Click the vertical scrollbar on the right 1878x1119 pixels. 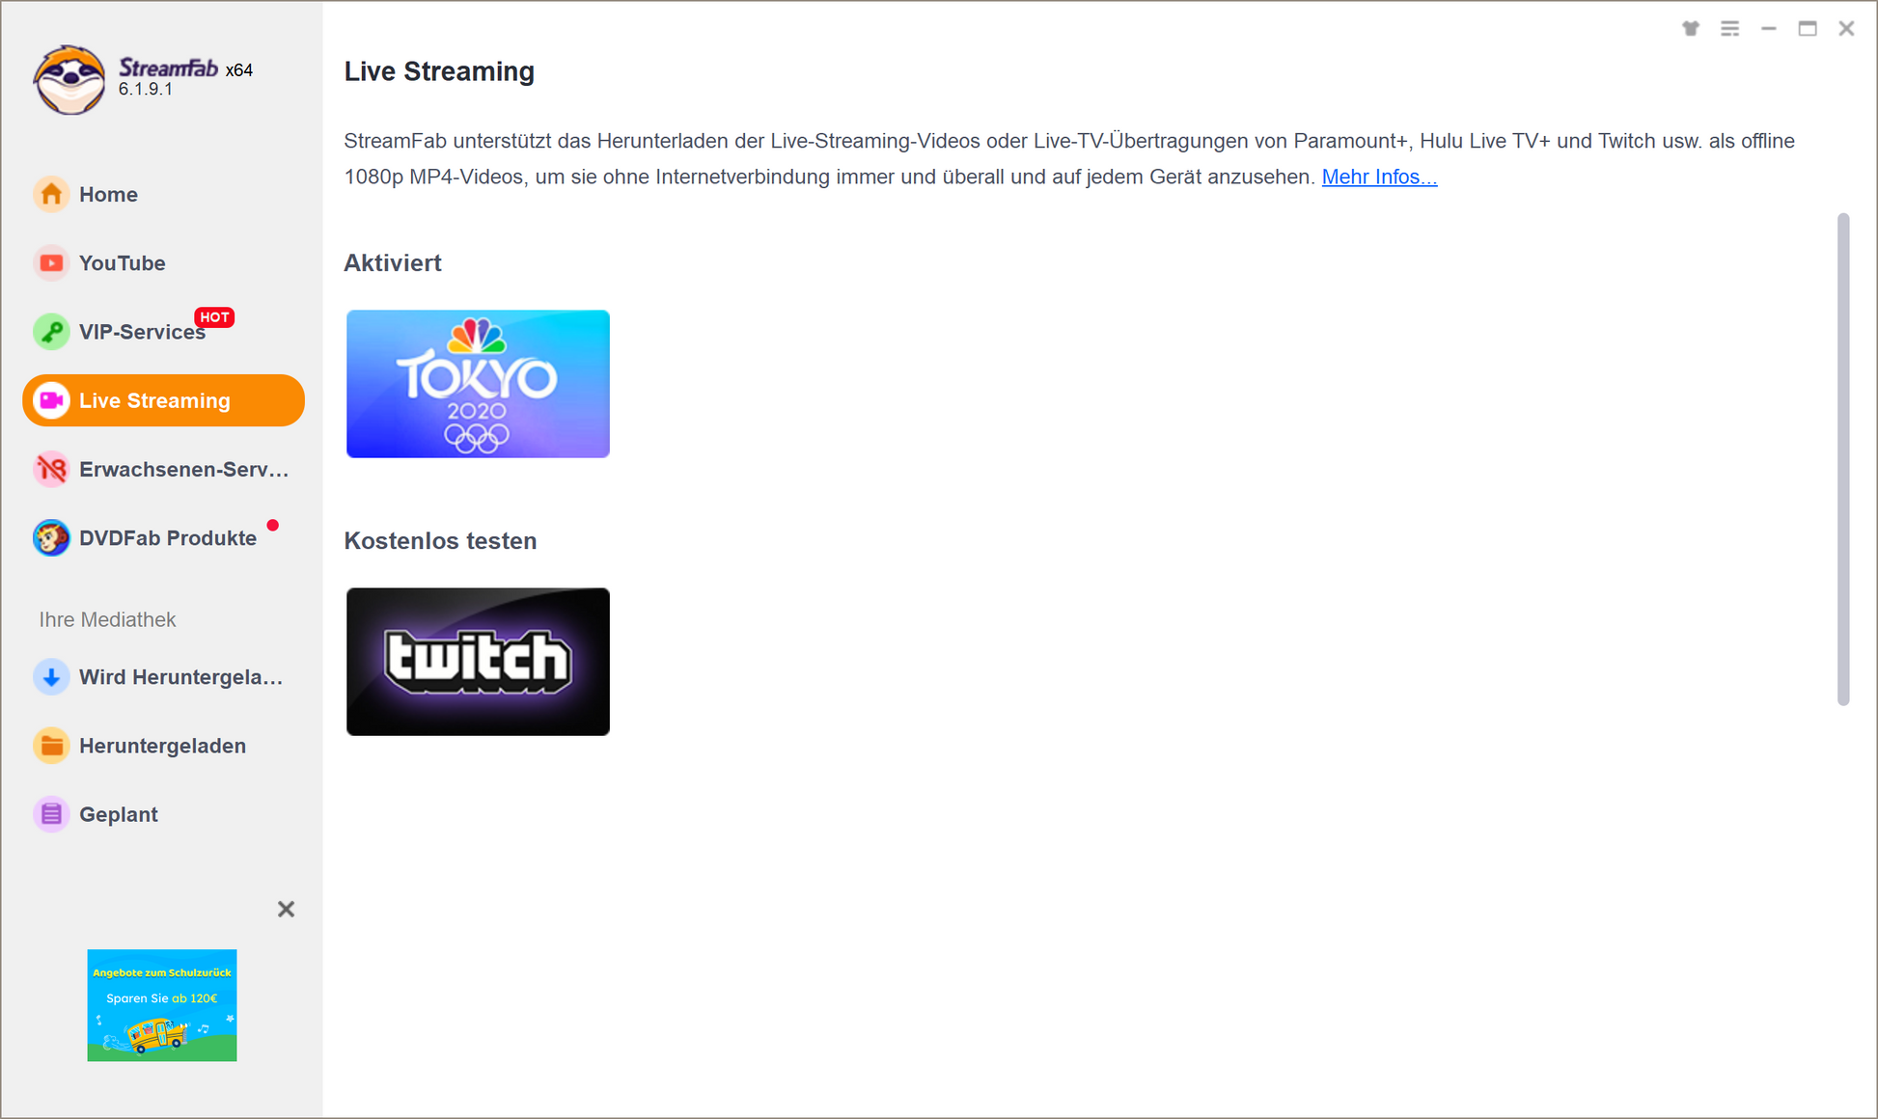[1843, 459]
